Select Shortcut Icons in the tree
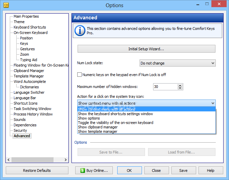The width and height of the screenshot is (229, 180). tap(25, 103)
